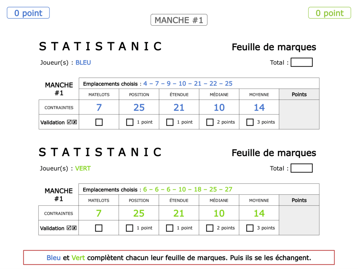Check Blue's MATELOTS validation checkbox
The image size is (358, 269).
[99, 122]
